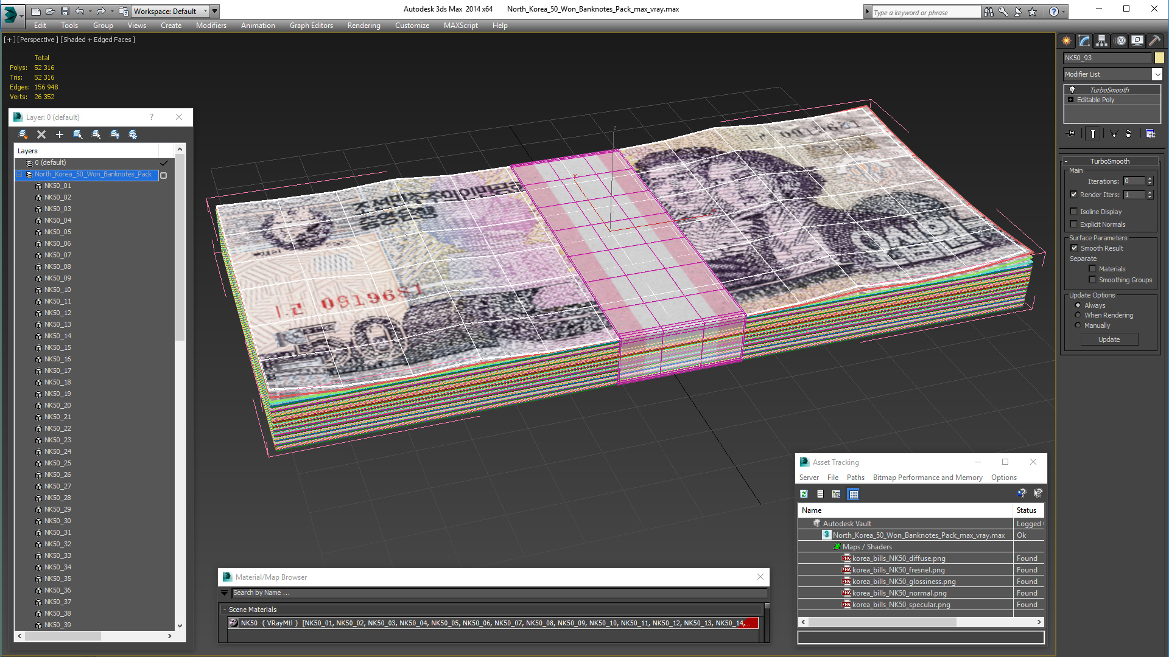Open the Modifiers menu
The height and width of the screenshot is (657, 1169).
pyautogui.click(x=211, y=26)
